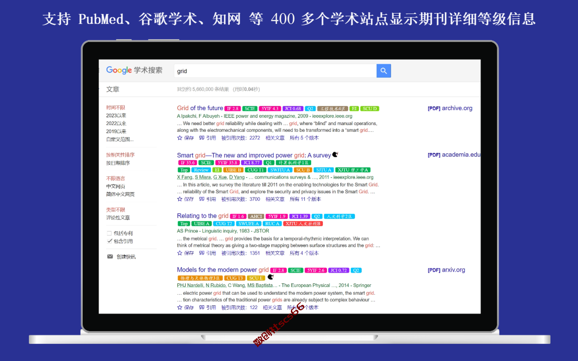Choose 中文网页 language filter
Image resolution: width=578 pixels, height=361 pixels.
tap(116, 186)
